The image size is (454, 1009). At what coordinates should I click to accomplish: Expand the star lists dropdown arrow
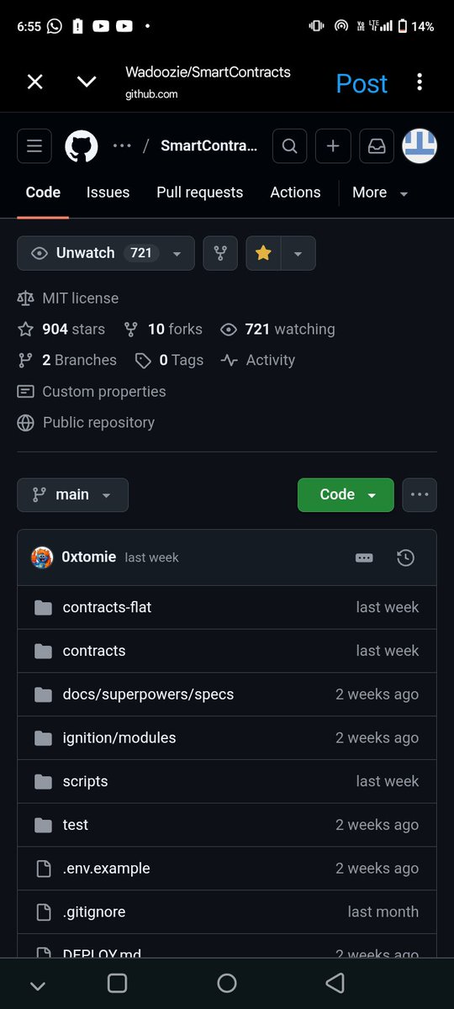tap(298, 253)
